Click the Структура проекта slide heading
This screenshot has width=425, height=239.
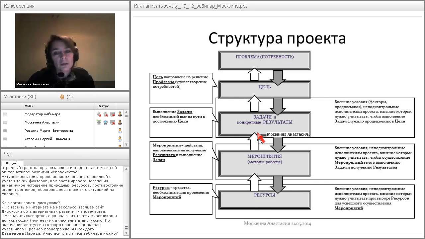tap(277, 38)
